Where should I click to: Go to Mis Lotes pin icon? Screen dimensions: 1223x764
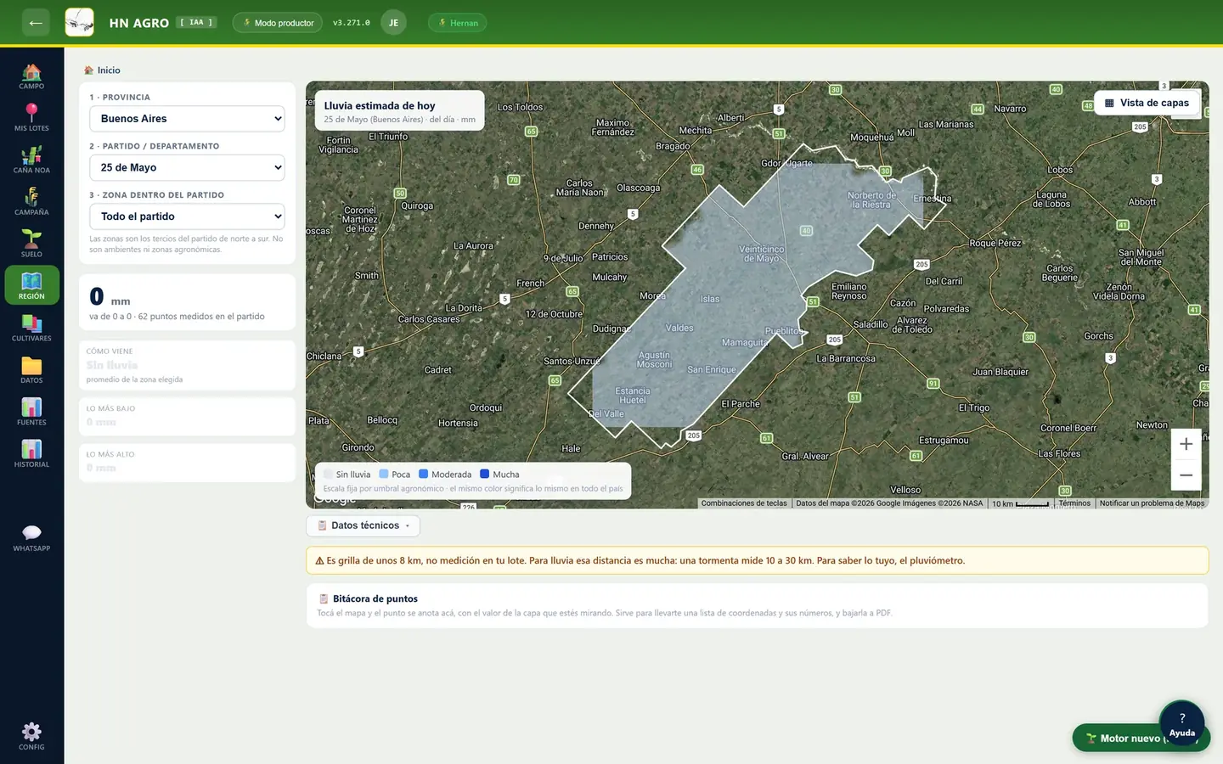(31, 117)
